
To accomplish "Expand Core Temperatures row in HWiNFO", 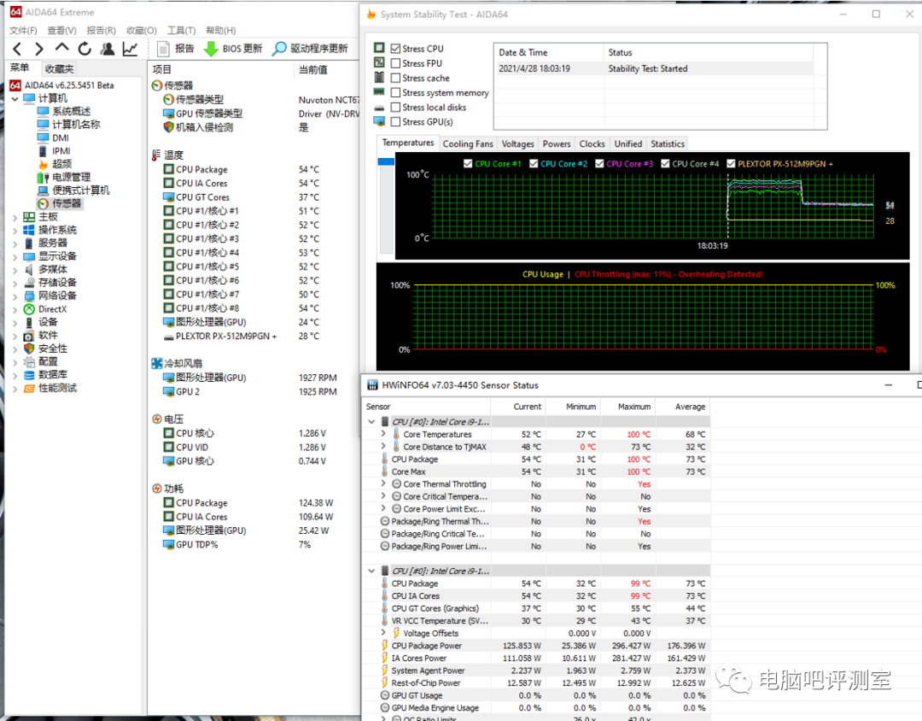I will [x=383, y=434].
